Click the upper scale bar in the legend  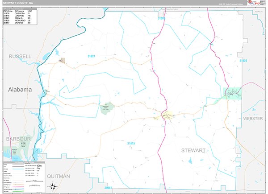34,181
